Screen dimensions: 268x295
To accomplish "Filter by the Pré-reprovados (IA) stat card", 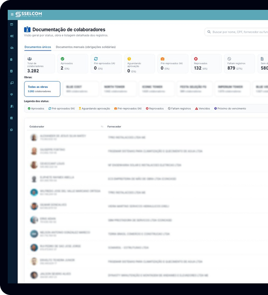I will pos(173,64).
